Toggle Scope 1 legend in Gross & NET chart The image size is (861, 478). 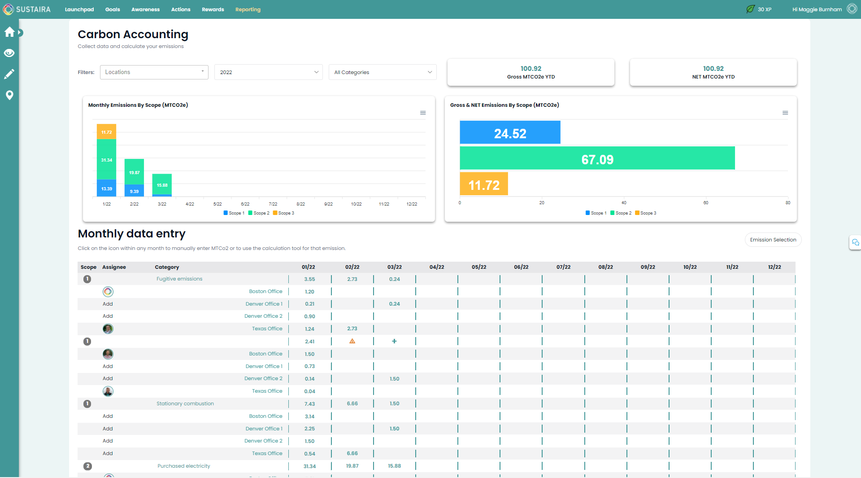click(x=596, y=213)
